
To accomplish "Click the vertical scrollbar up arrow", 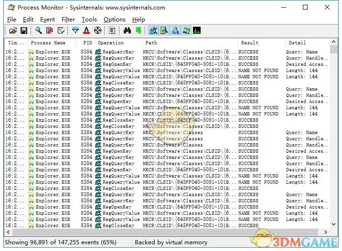I will click(x=333, y=42).
